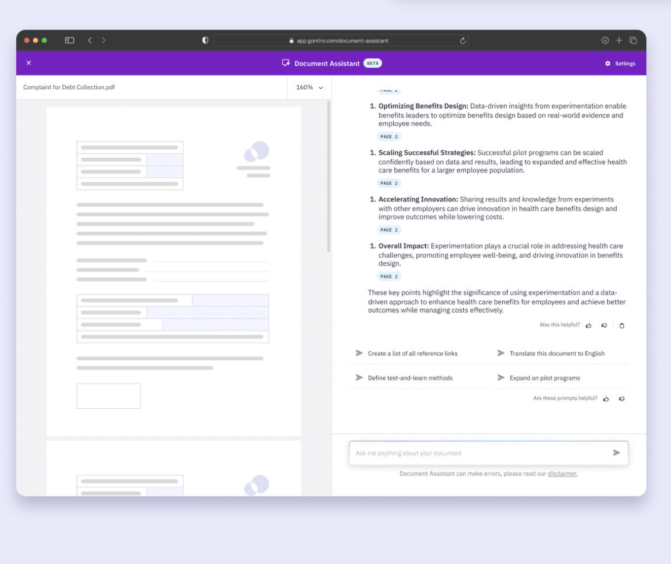Close the Document Assistant panel
671x564 pixels.
[29, 63]
